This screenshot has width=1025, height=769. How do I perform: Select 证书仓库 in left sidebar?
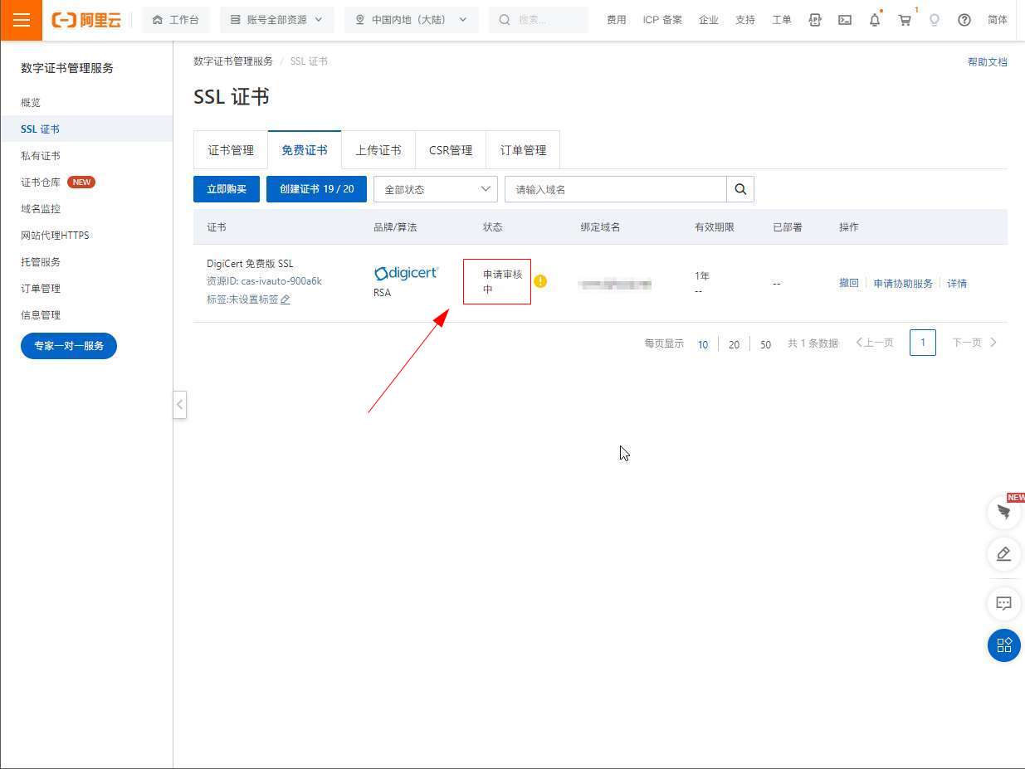41,183
